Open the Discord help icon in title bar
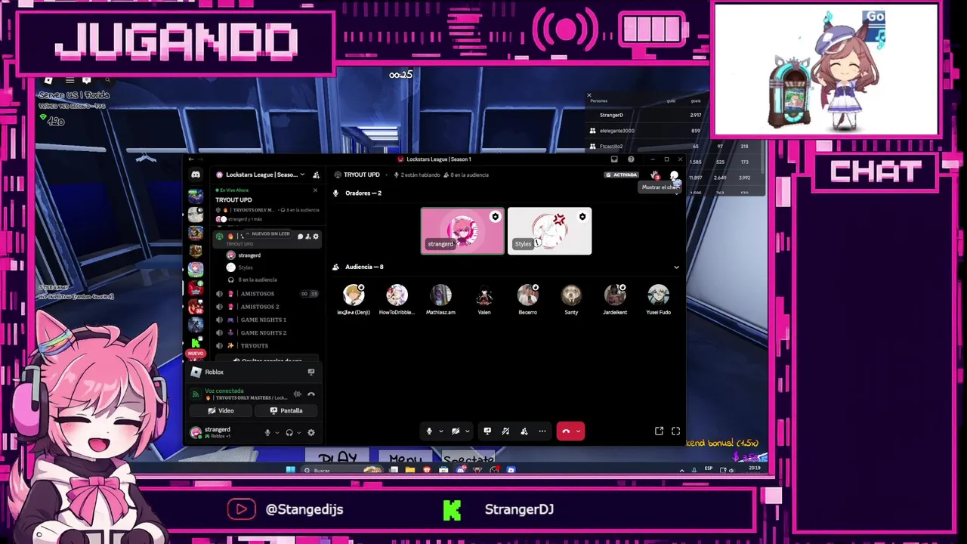 [631, 159]
